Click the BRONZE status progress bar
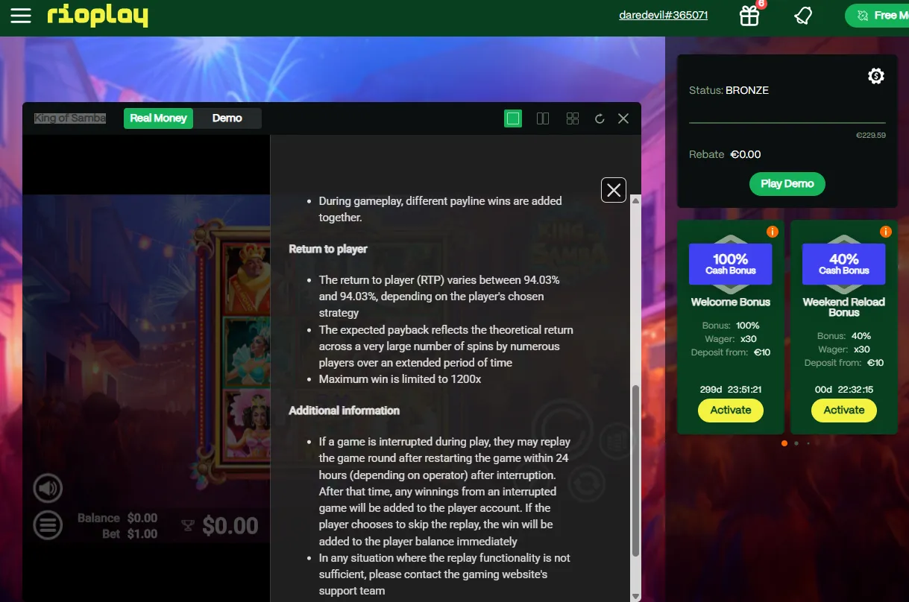Viewport: 909px width, 602px height. point(787,122)
